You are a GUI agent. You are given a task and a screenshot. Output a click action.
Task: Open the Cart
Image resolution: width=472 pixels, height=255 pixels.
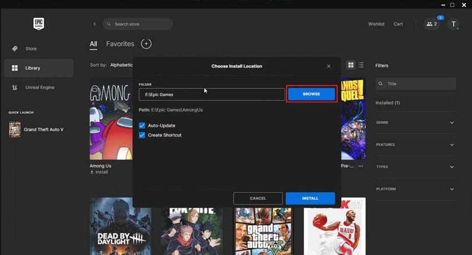pyautogui.click(x=398, y=24)
